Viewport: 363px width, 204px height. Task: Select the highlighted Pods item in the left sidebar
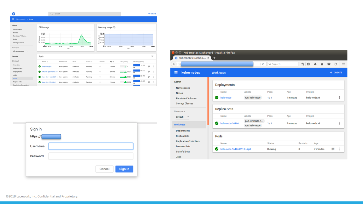pos(22,78)
